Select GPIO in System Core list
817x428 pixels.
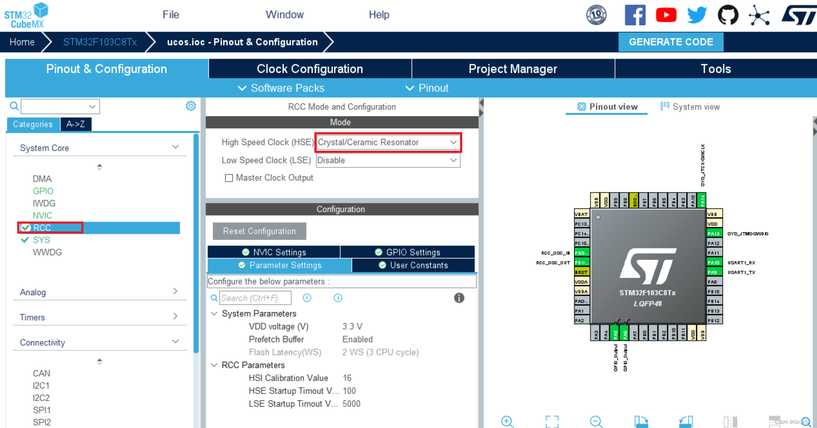(43, 191)
